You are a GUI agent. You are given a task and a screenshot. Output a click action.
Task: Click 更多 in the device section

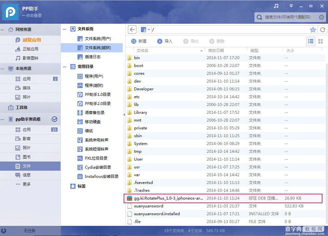(x=30, y=184)
